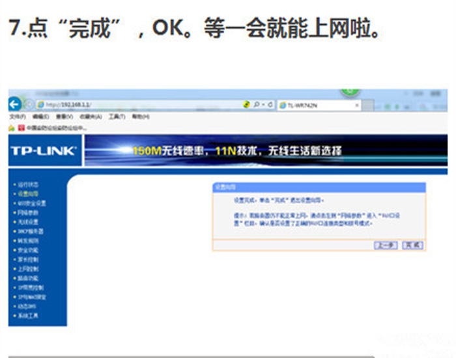Open the 工具(T) menu
This screenshot has height=358, width=456.
click(117, 117)
